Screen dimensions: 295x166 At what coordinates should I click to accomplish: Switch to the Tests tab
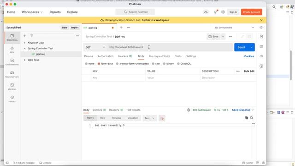[178, 56]
